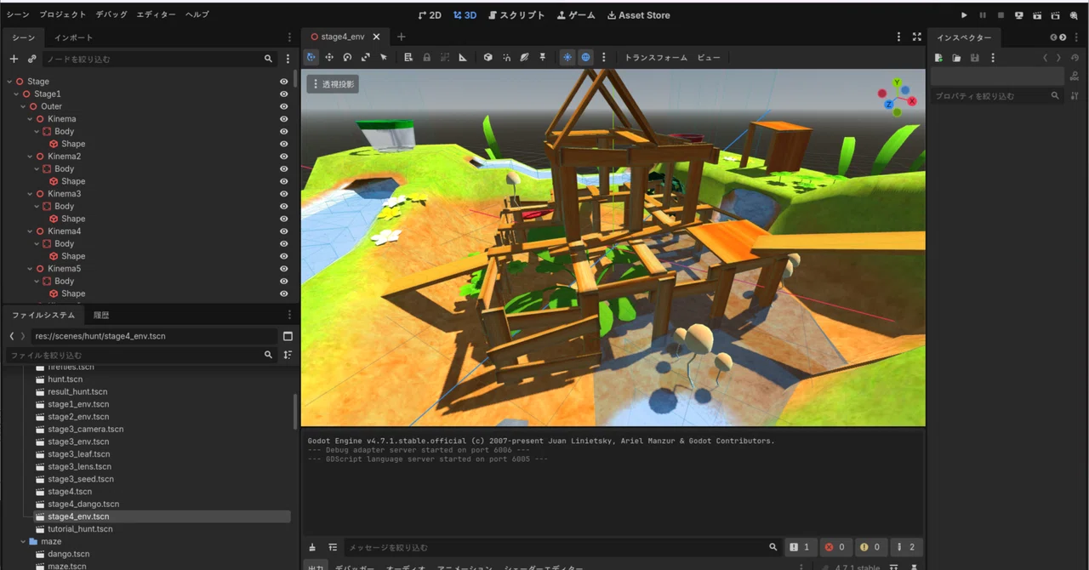This screenshot has height=570, width=1089.
Task: Open the ゲーム workspace
Action: point(576,15)
